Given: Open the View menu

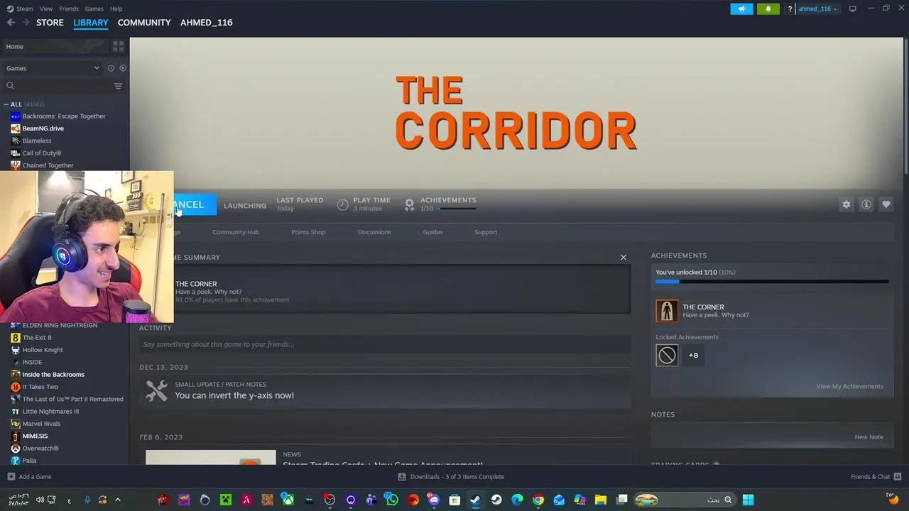Looking at the screenshot, I should point(46,9).
